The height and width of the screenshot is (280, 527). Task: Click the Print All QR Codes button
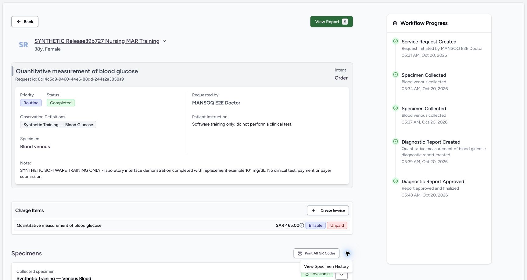coord(317,253)
